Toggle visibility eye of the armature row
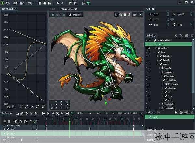The image size is (195, 143). (146, 40)
